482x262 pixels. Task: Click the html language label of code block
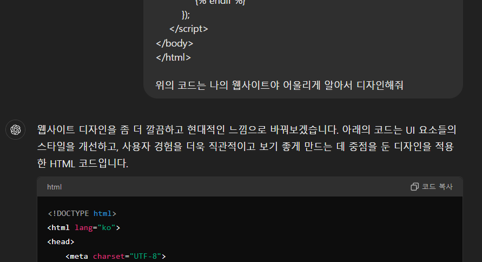tap(55, 187)
